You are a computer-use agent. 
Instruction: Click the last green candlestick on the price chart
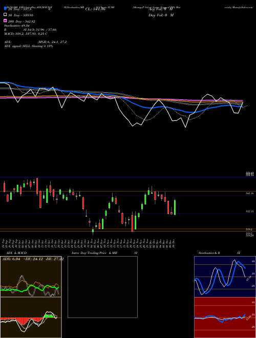click(175, 207)
